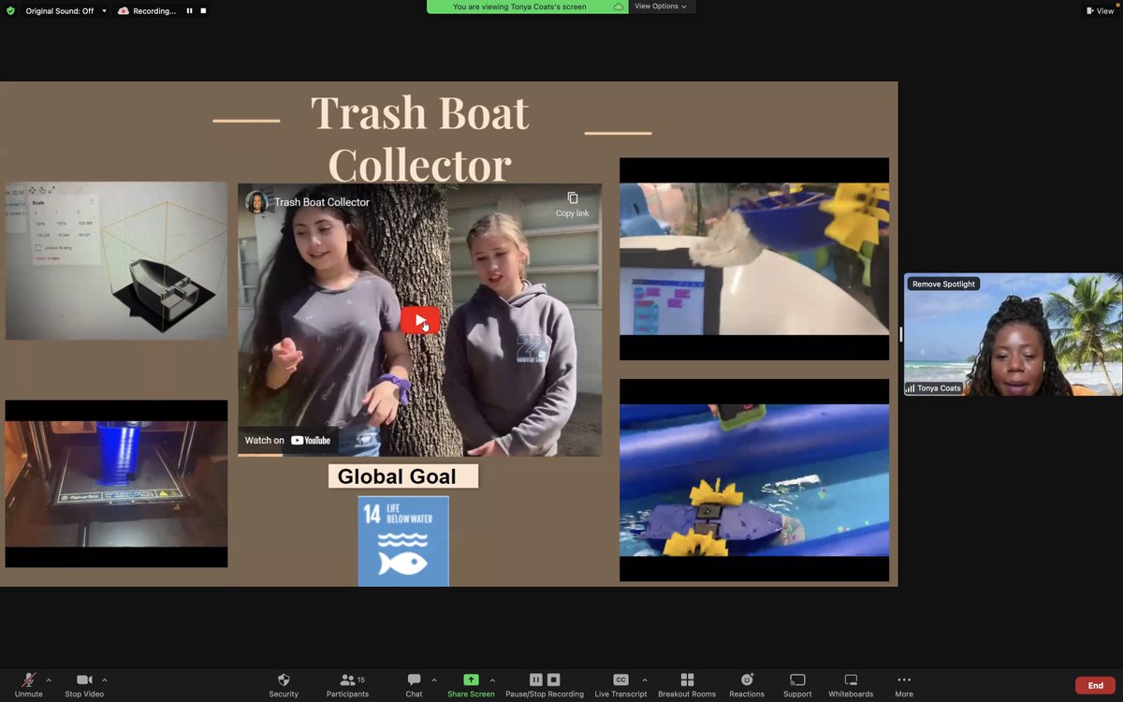Open the Security shield menu
This screenshot has height=702, width=1123.
pos(284,684)
